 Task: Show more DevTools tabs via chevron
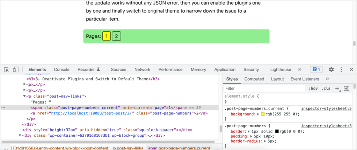click(x=300, y=69)
